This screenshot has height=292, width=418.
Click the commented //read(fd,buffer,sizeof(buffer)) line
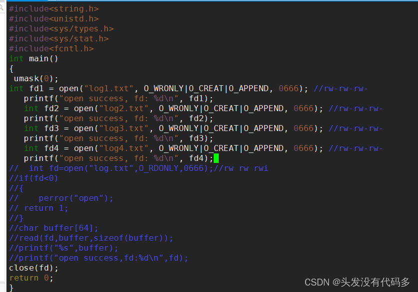[x=91, y=238]
